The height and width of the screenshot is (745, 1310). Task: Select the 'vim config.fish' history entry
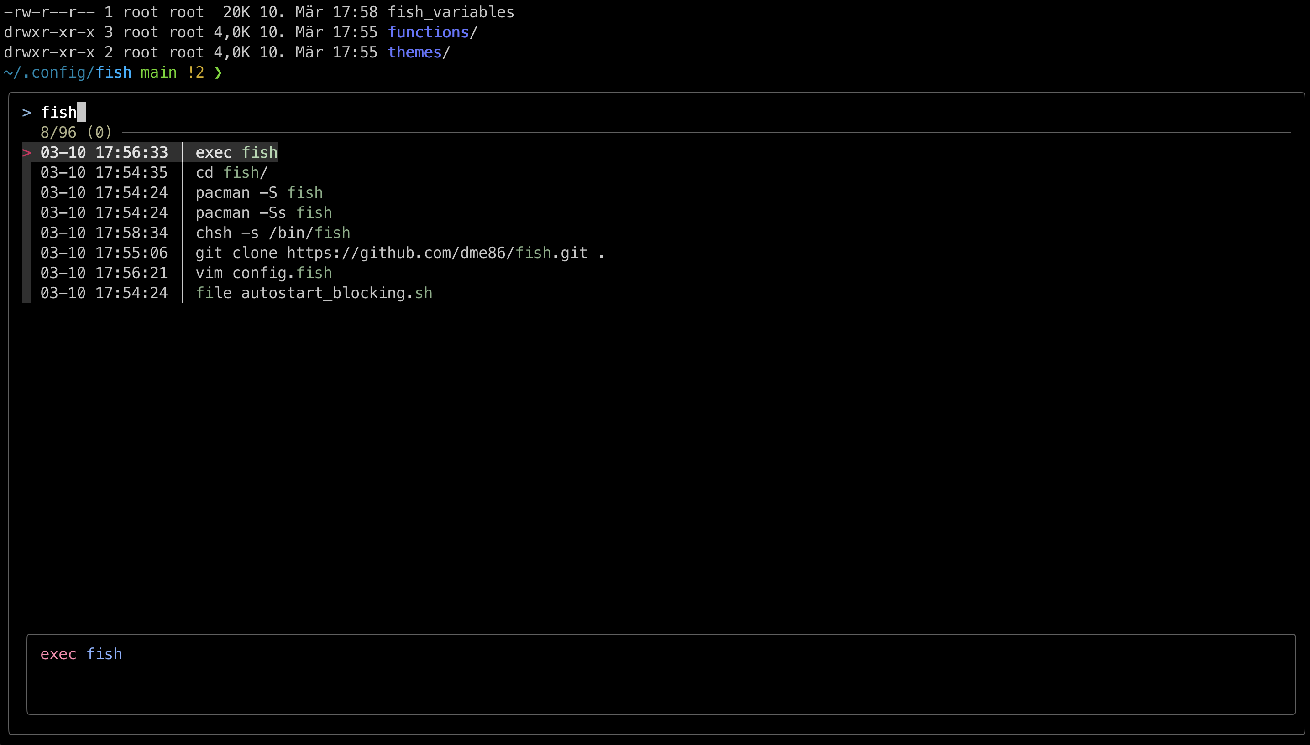click(x=263, y=273)
